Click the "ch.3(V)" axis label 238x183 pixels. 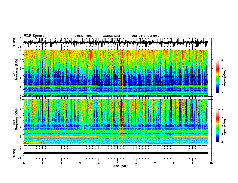point(14,154)
